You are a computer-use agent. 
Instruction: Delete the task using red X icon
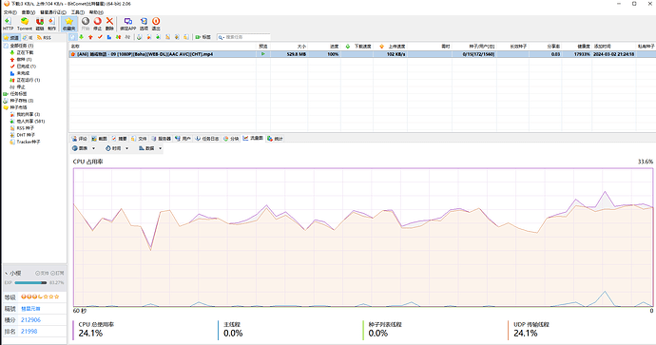pyautogui.click(x=109, y=24)
